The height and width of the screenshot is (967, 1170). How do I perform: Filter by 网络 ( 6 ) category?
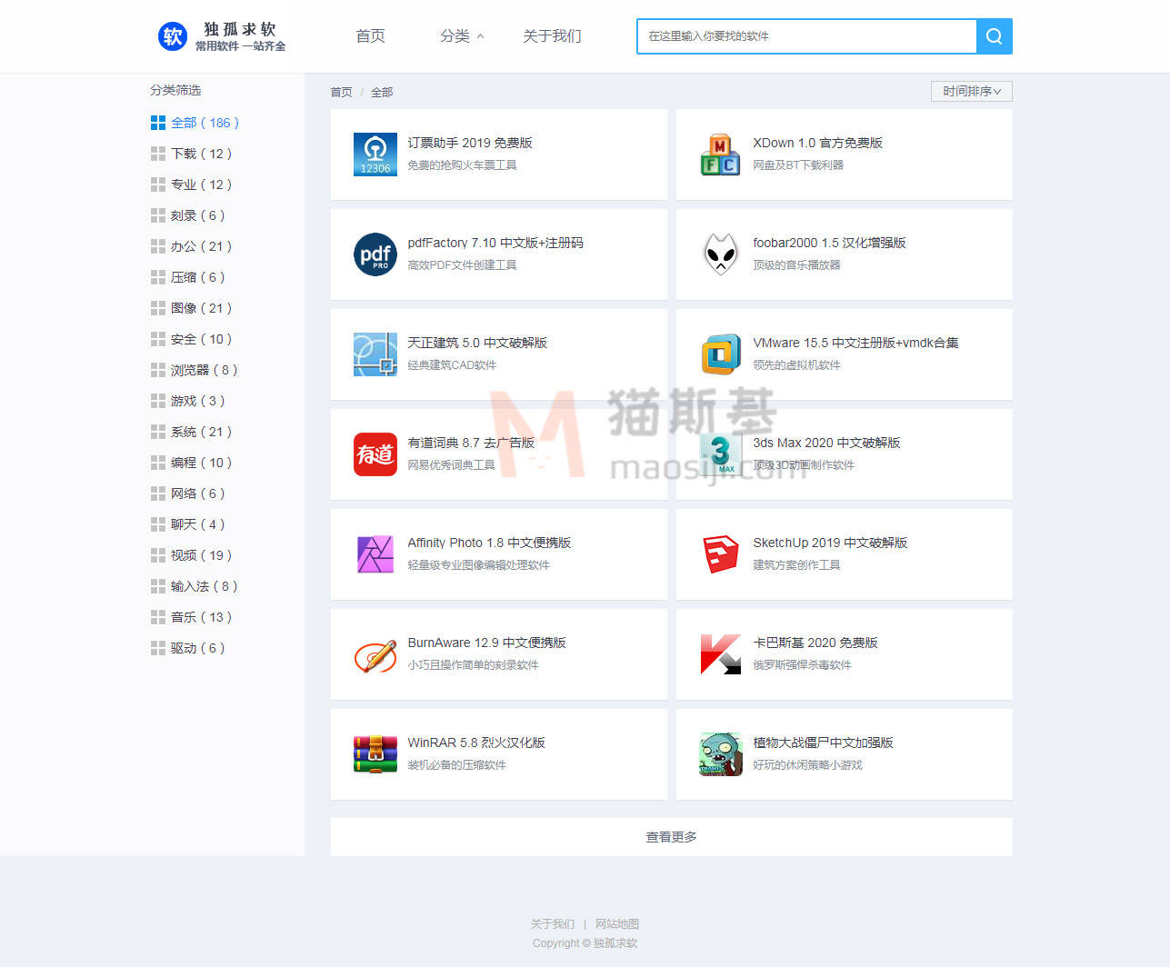[x=197, y=493]
